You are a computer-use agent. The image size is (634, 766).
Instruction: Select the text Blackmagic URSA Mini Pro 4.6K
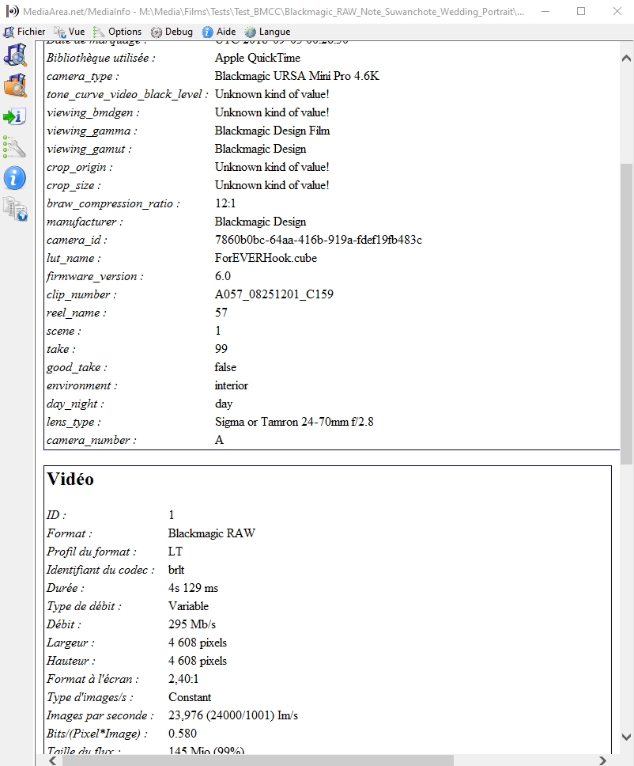[296, 76]
